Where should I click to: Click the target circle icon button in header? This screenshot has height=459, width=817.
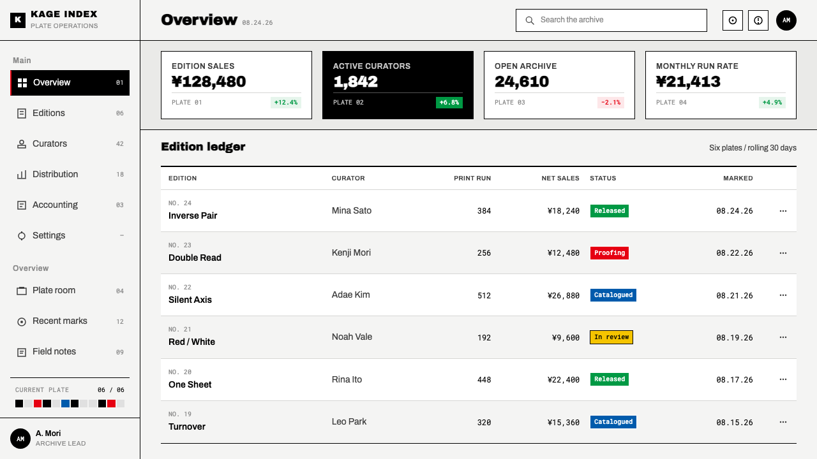(x=733, y=20)
